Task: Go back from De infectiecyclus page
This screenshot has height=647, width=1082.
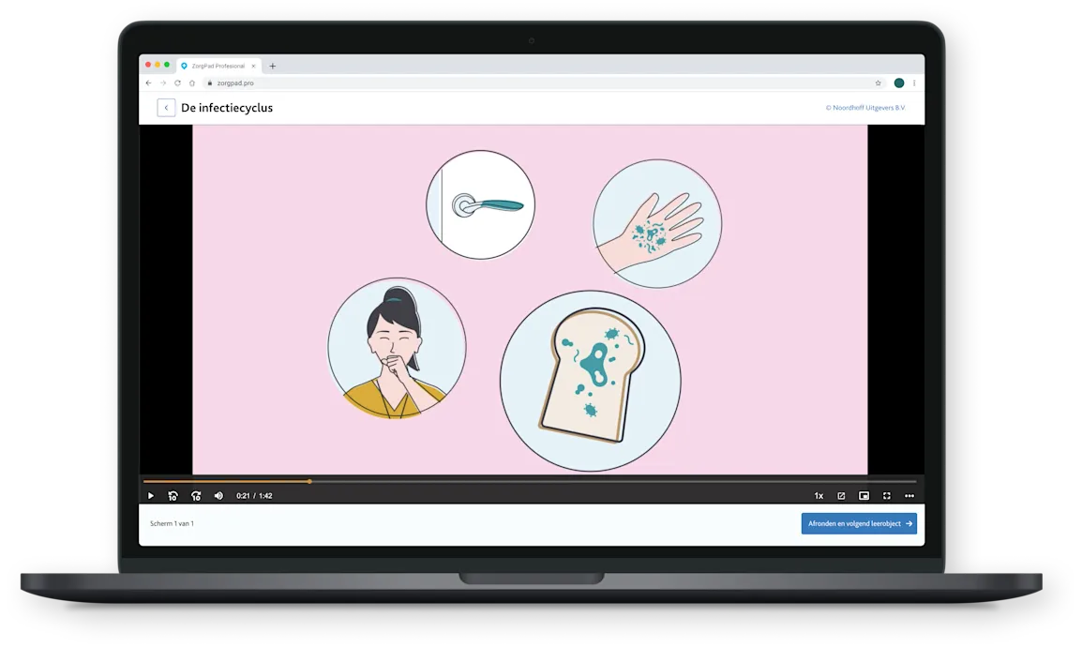Action: [166, 108]
